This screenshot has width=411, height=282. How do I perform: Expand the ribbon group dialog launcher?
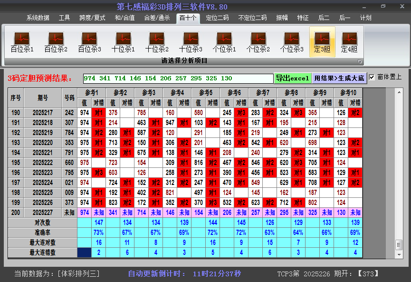(360, 61)
